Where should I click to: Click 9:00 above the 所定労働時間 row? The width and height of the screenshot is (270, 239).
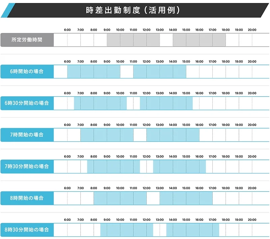tap(107, 30)
